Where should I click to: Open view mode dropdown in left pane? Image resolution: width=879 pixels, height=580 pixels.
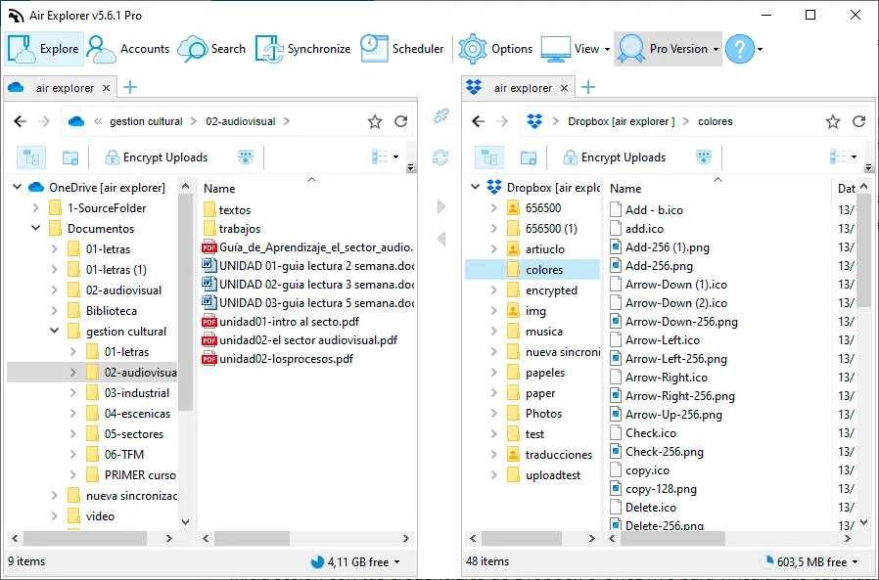[385, 156]
